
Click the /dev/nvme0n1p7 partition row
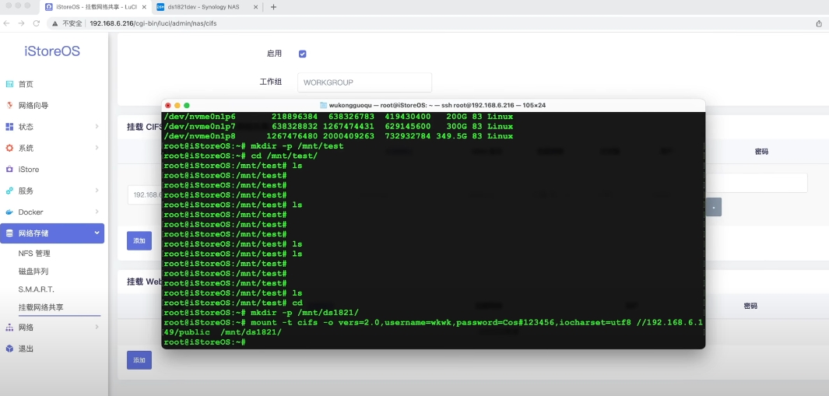(x=339, y=126)
